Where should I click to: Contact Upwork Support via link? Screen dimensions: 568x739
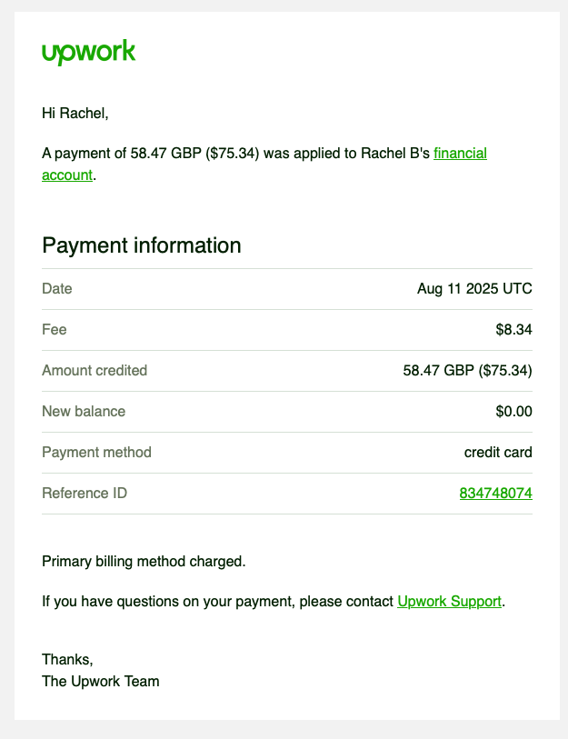[x=449, y=602]
